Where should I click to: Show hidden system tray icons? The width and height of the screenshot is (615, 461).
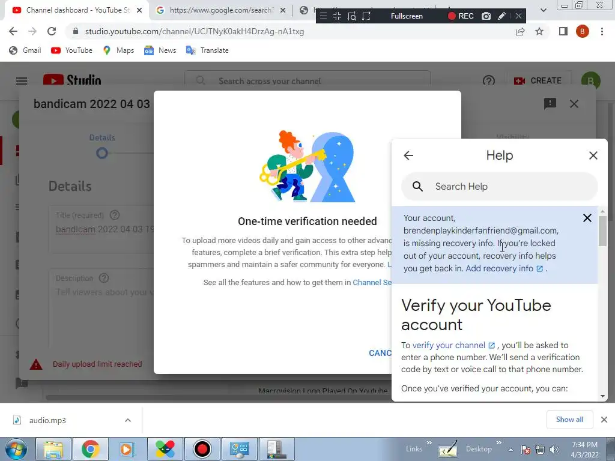(510, 450)
